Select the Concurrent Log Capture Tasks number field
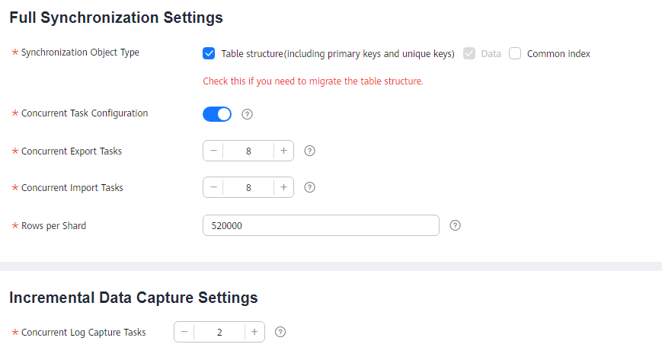Viewport: 662px width, 360px height. pos(219,332)
